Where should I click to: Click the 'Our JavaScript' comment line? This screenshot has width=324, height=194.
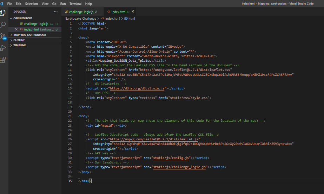pyautogui.click(x=107, y=162)
